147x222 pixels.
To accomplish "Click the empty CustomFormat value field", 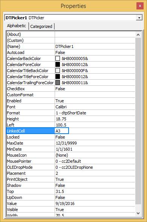I will click(95, 95).
